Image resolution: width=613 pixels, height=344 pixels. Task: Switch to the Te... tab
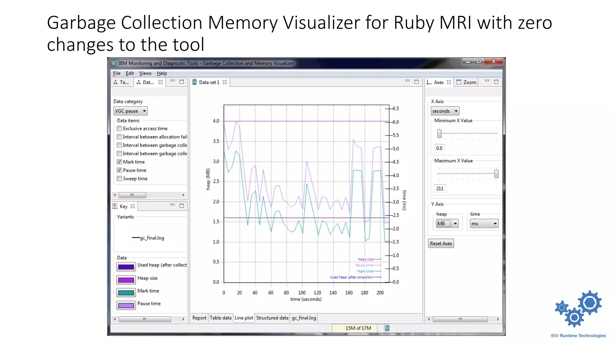pyautogui.click(x=121, y=82)
